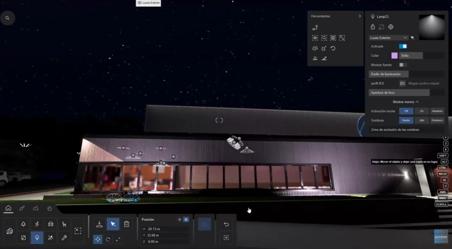Select the vegetation tree library icon
Image resolution: width=452 pixels, height=249 pixels.
point(23,224)
